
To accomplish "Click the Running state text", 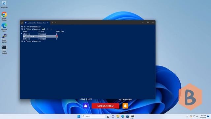I will [42, 36].
